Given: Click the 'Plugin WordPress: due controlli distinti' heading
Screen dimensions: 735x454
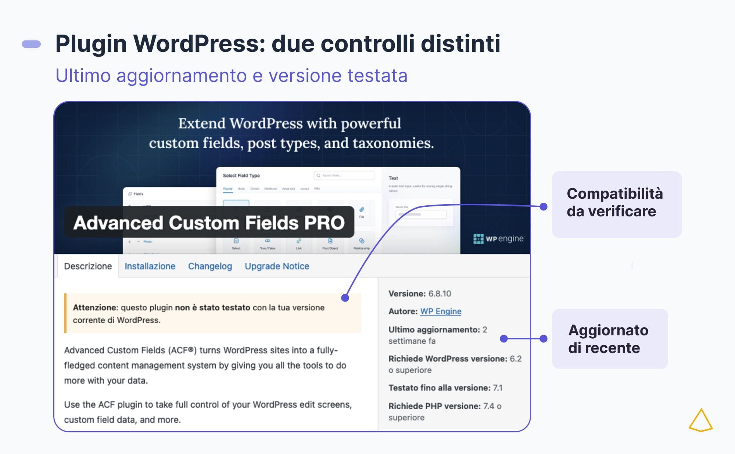Looking at the screenshot, I should pyautogui.click(x=278, y=43).
